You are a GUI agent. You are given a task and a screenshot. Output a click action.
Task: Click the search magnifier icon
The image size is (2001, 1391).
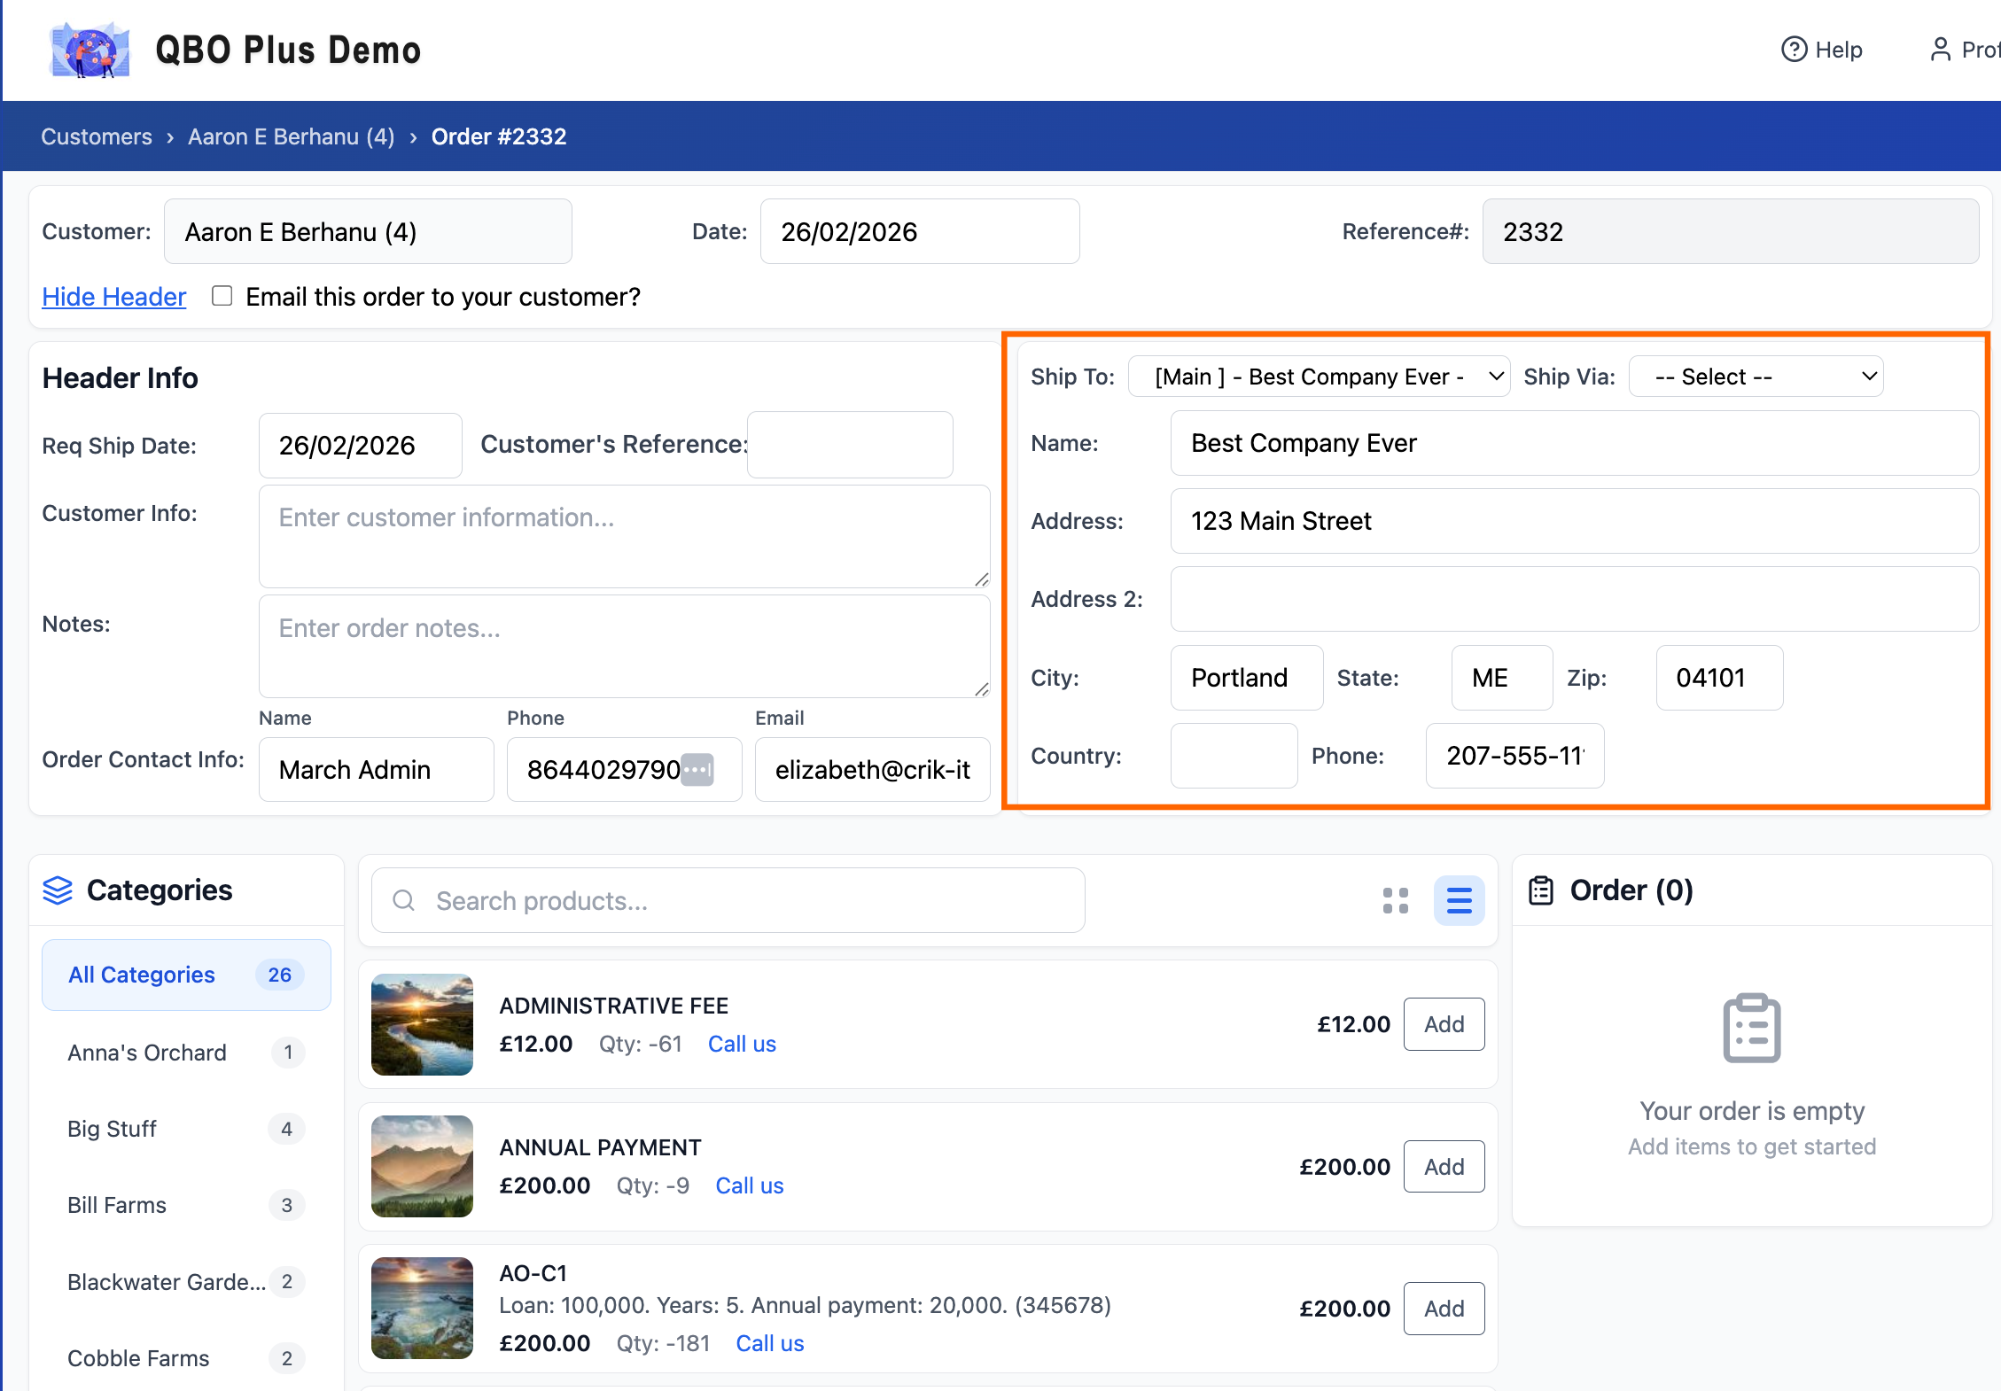(x=404, y=901)
